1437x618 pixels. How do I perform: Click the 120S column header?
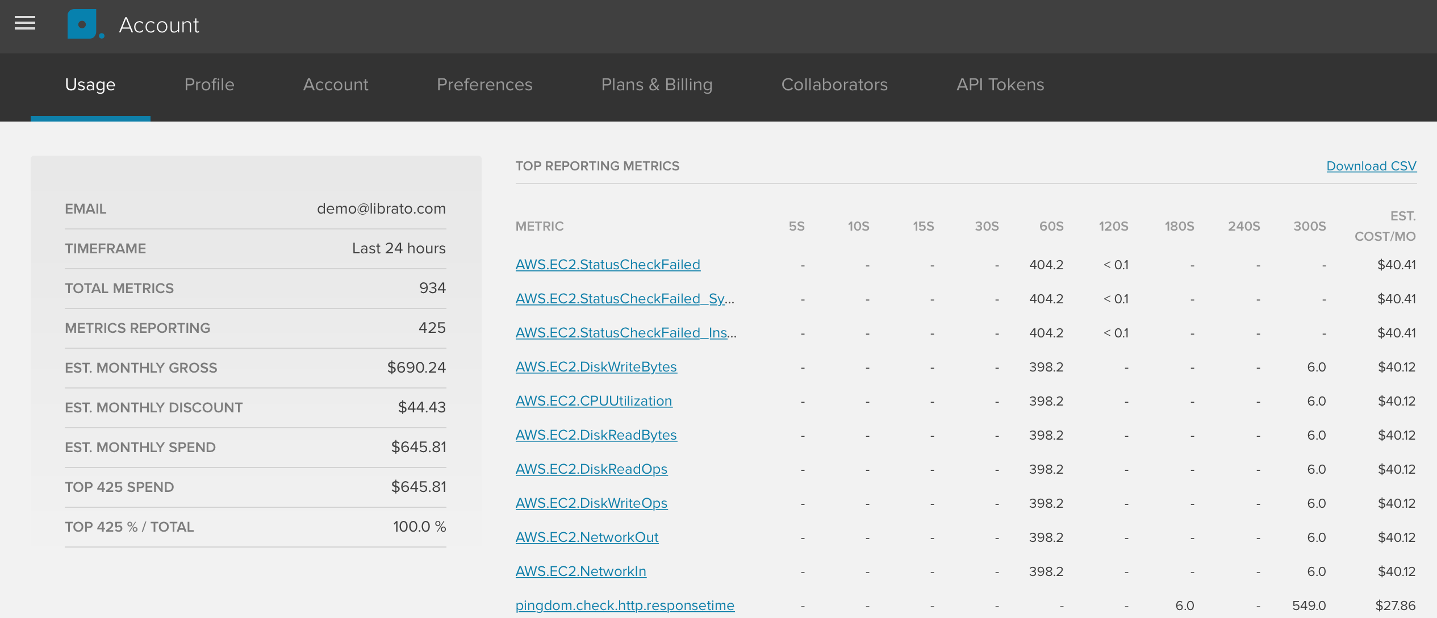click(1113, 227)
